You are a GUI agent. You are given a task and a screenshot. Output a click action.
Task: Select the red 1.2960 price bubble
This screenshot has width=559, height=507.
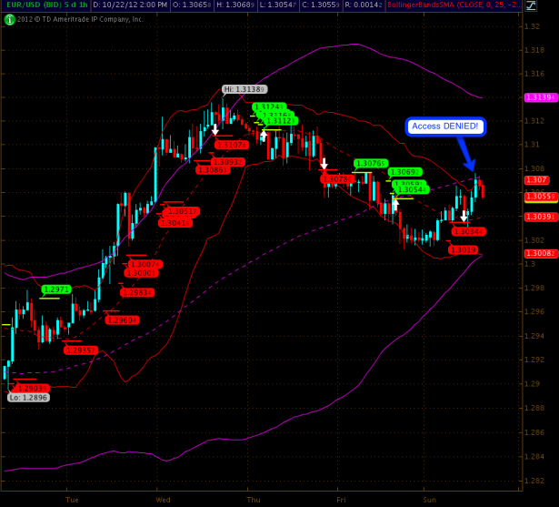pos(122,319)
